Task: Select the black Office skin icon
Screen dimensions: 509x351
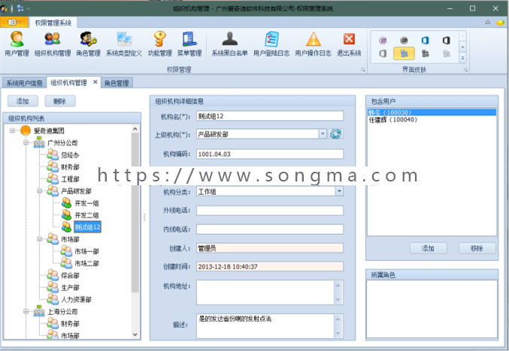Action: coord(447,40)
